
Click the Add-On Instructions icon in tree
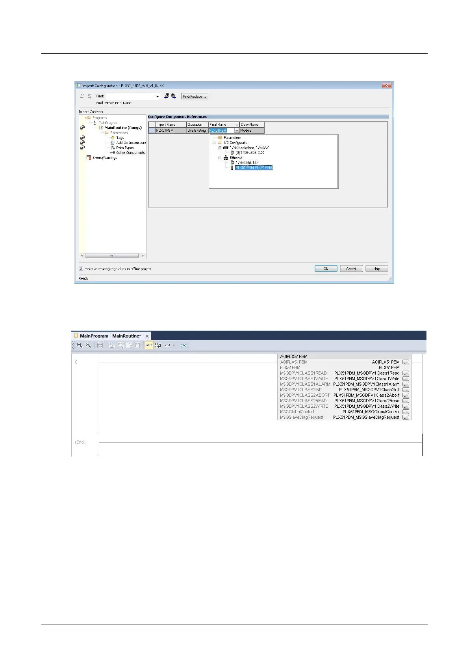tap(113, 143)
